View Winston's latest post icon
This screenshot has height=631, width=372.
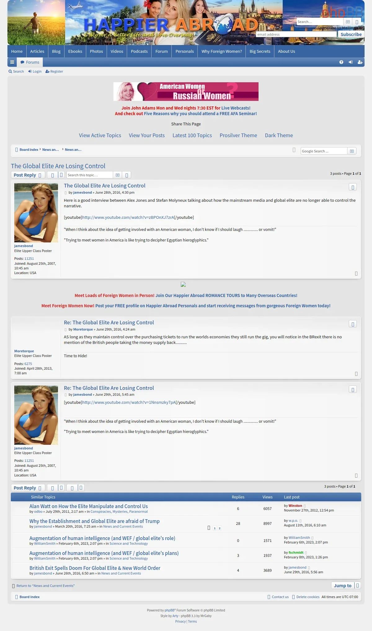(304, 506)
